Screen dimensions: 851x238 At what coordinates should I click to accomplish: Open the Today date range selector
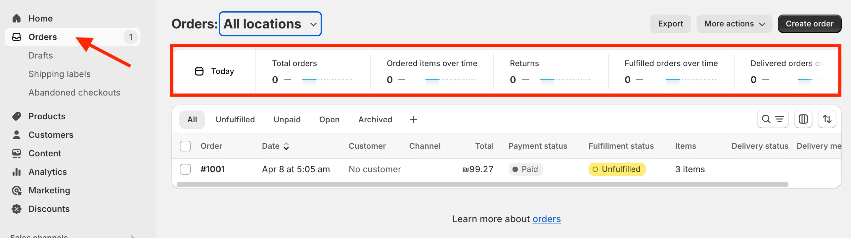214,71
